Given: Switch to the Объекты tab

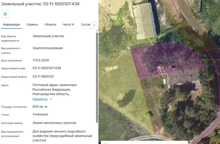Looking at the screenshot, I should (x=50, y=24).
